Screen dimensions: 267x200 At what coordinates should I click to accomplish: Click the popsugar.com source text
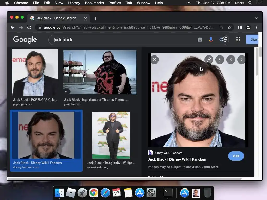tap(22, 104)
